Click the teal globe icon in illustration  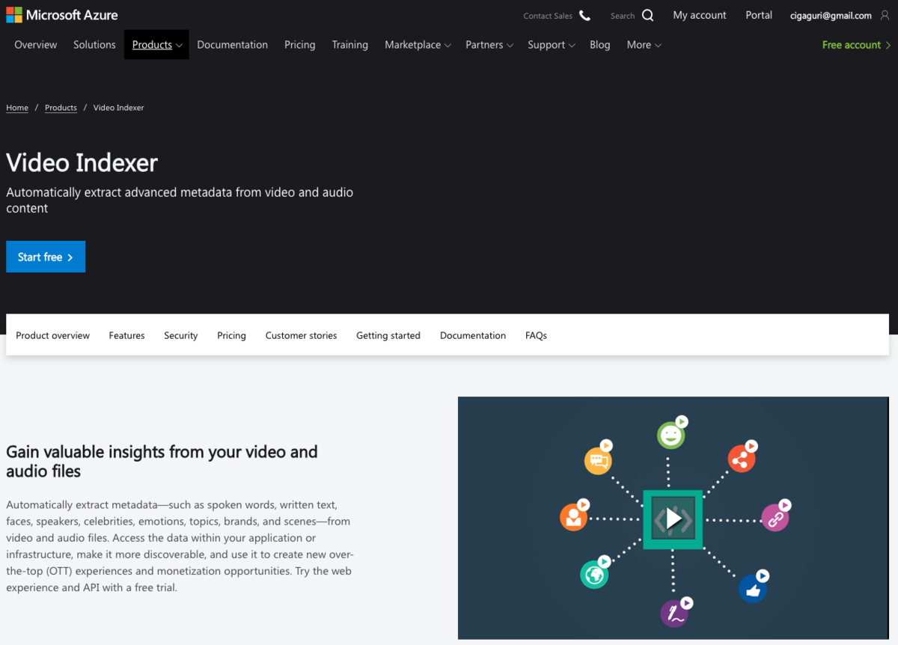pyautogui.click(x=594, y=575)
